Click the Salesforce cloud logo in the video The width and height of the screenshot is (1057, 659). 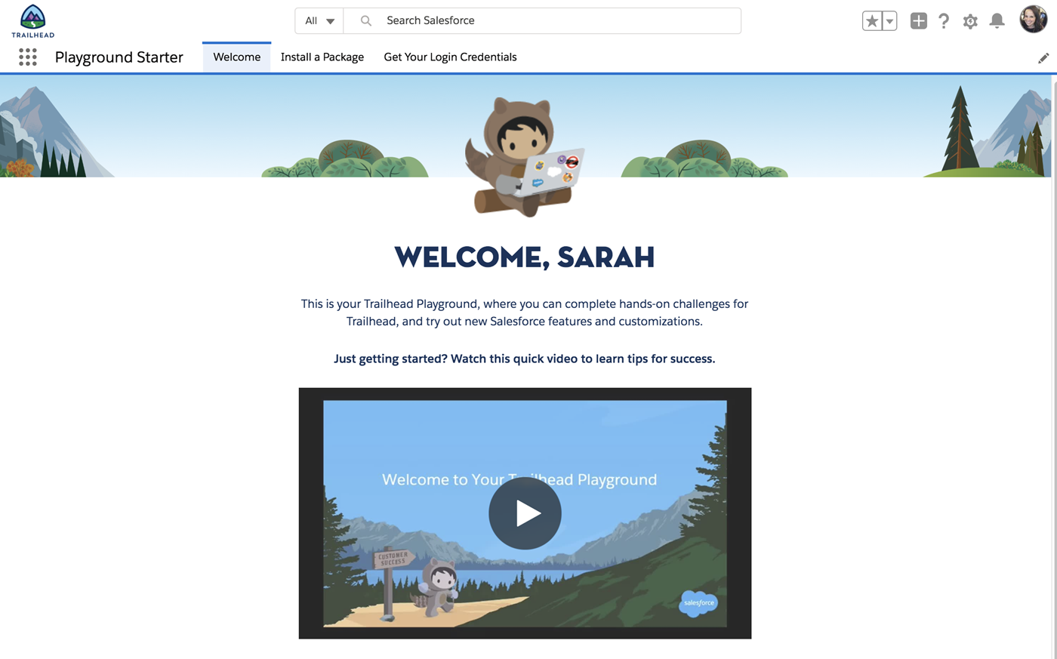point(698,602)
